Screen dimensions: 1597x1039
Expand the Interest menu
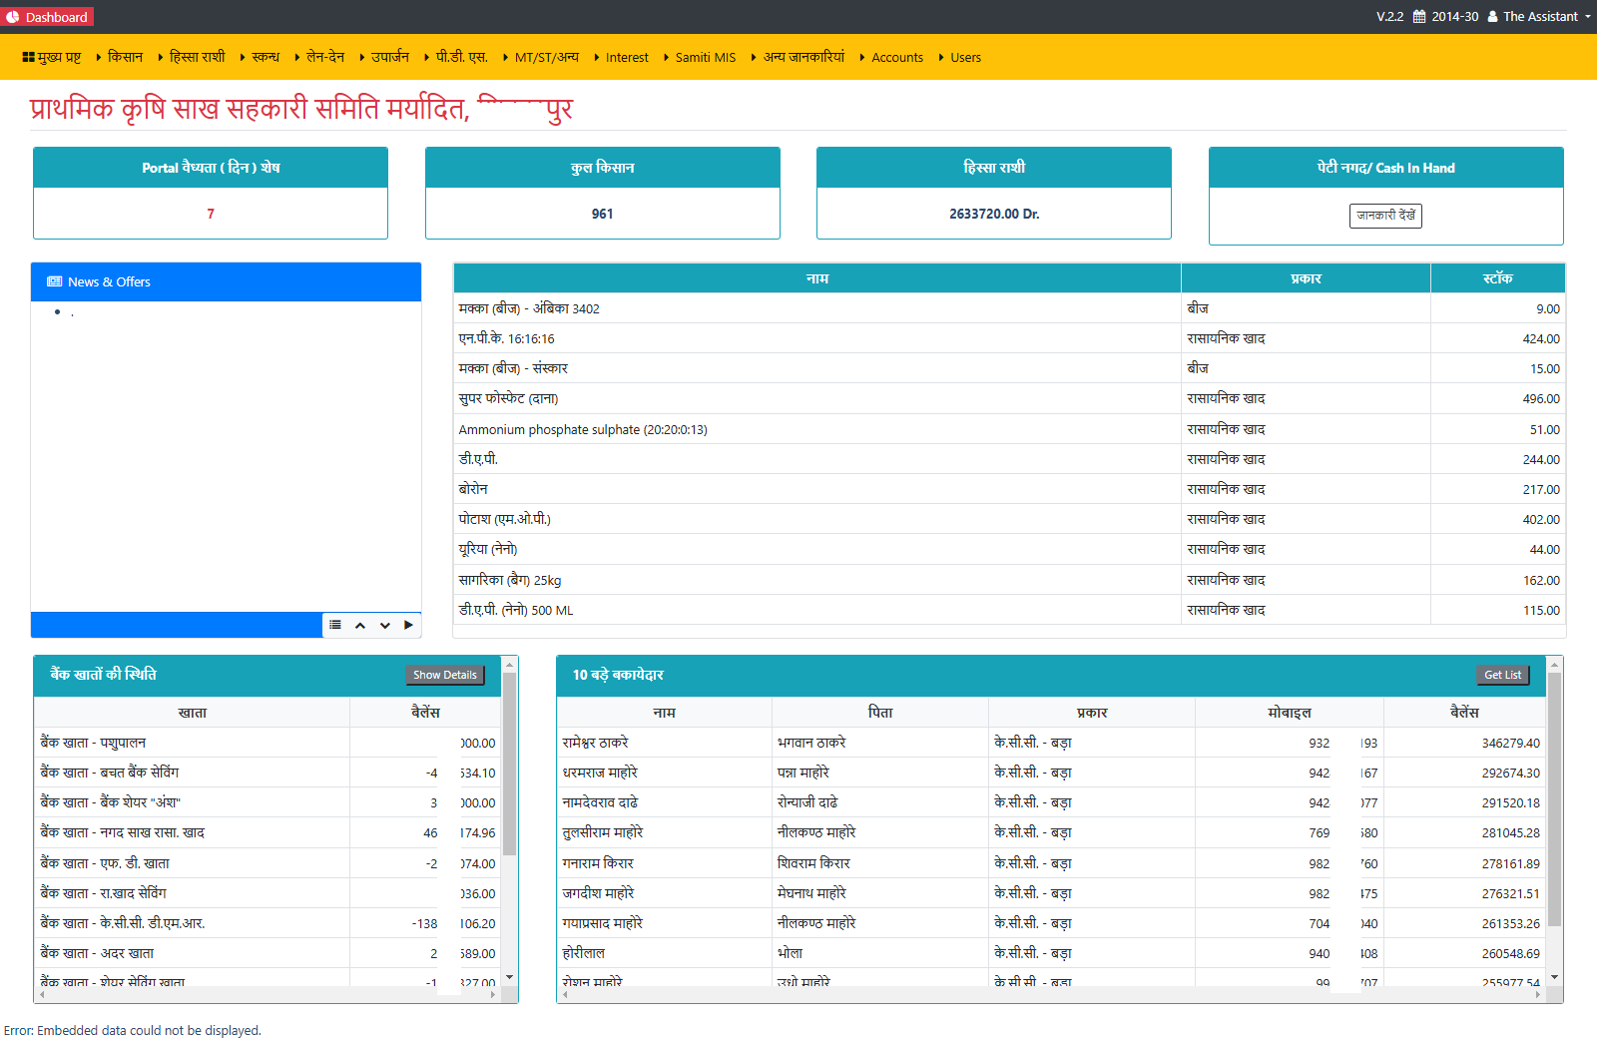tap(621, 58)
